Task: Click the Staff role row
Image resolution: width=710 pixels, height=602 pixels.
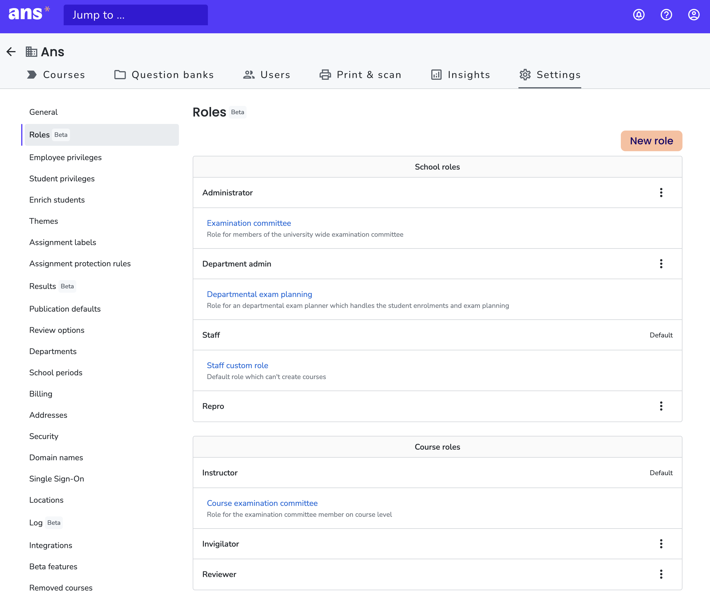Action: (x=437, y=335)
